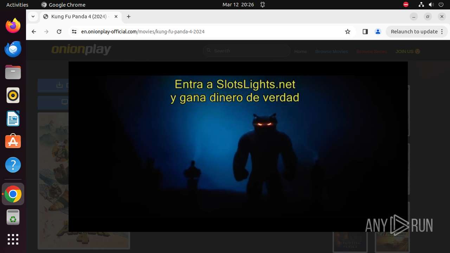Go forward to the next page
Screen dimensions: 450x253
click(x=46, y=32)
